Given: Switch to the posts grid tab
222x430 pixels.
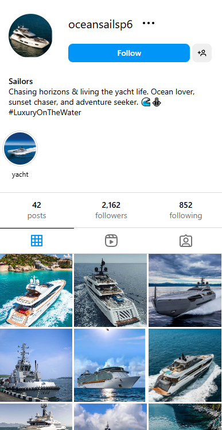Looking at the screenshot, I should click(37, 241).
